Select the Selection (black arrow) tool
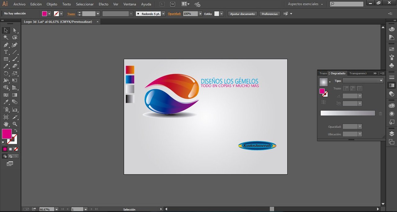The width and height of the screenshot is (397, 212). (x=6, y=30)
